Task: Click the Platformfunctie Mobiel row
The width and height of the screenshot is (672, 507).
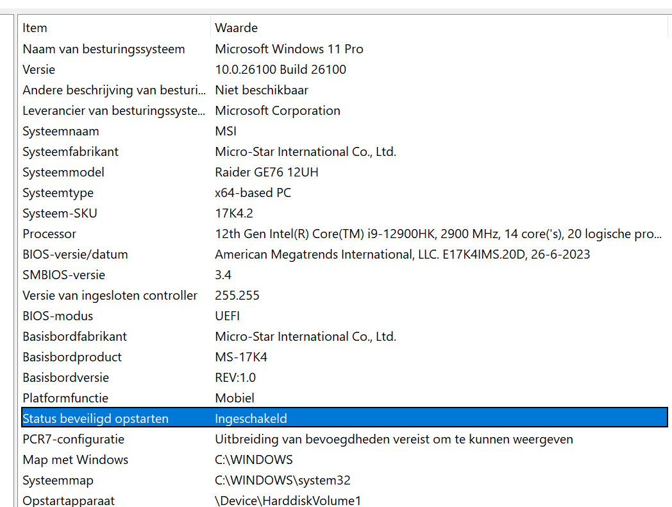Action: [65, 398]
